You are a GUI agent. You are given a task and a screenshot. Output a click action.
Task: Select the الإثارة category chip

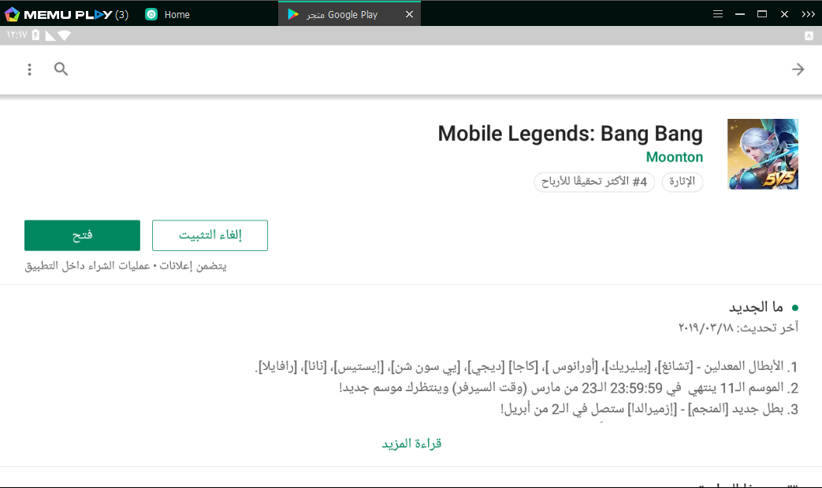[683, 182]
